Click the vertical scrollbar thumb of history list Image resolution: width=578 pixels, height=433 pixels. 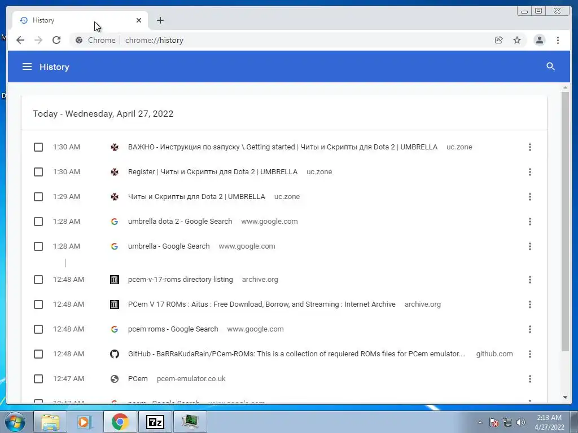click(565, 221)
